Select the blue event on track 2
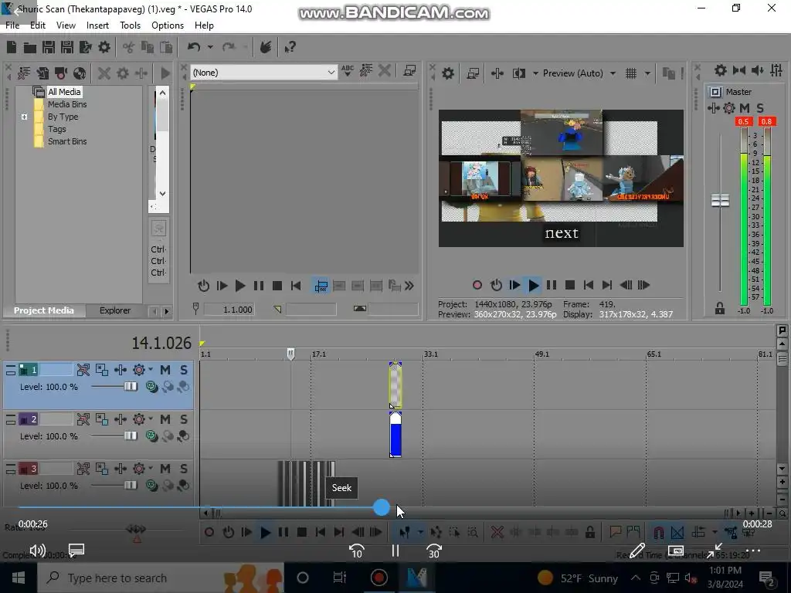This screenshot has width=791, height=593. 395,435
